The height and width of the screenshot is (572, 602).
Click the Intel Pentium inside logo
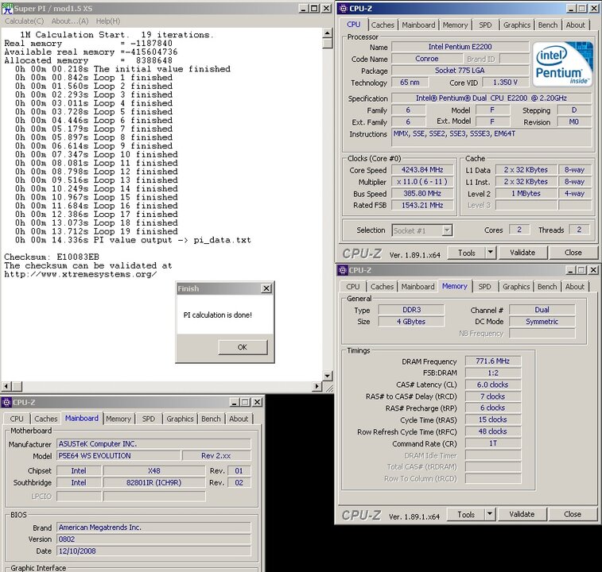[x=563, y=64]
